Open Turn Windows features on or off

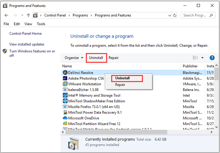(x=32, y=53)
